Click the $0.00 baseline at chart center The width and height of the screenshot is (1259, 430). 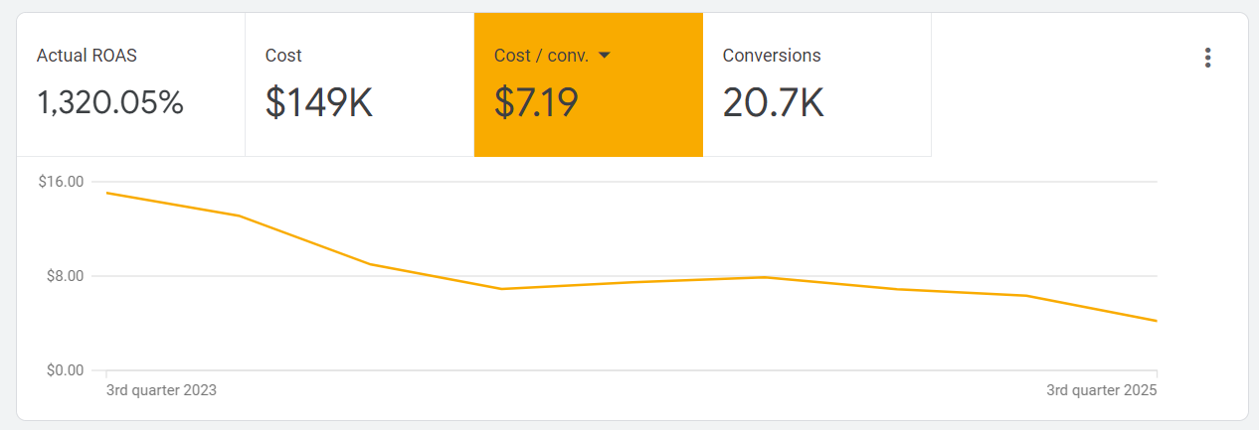631,370
